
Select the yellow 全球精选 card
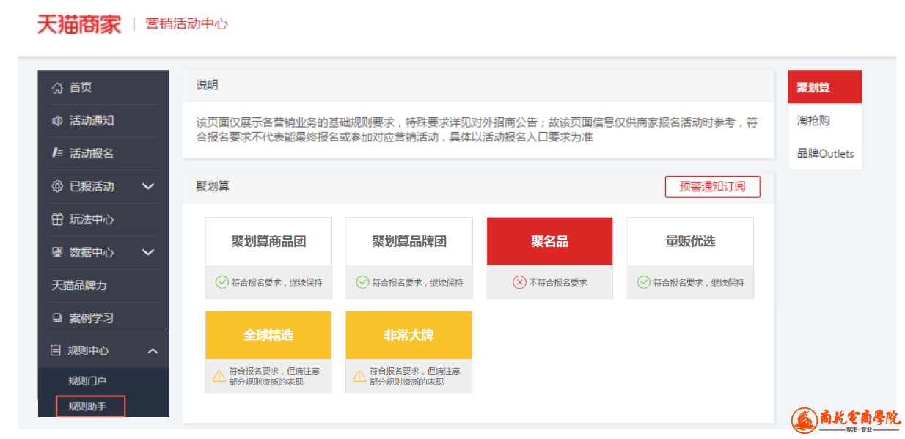(268, 335)
